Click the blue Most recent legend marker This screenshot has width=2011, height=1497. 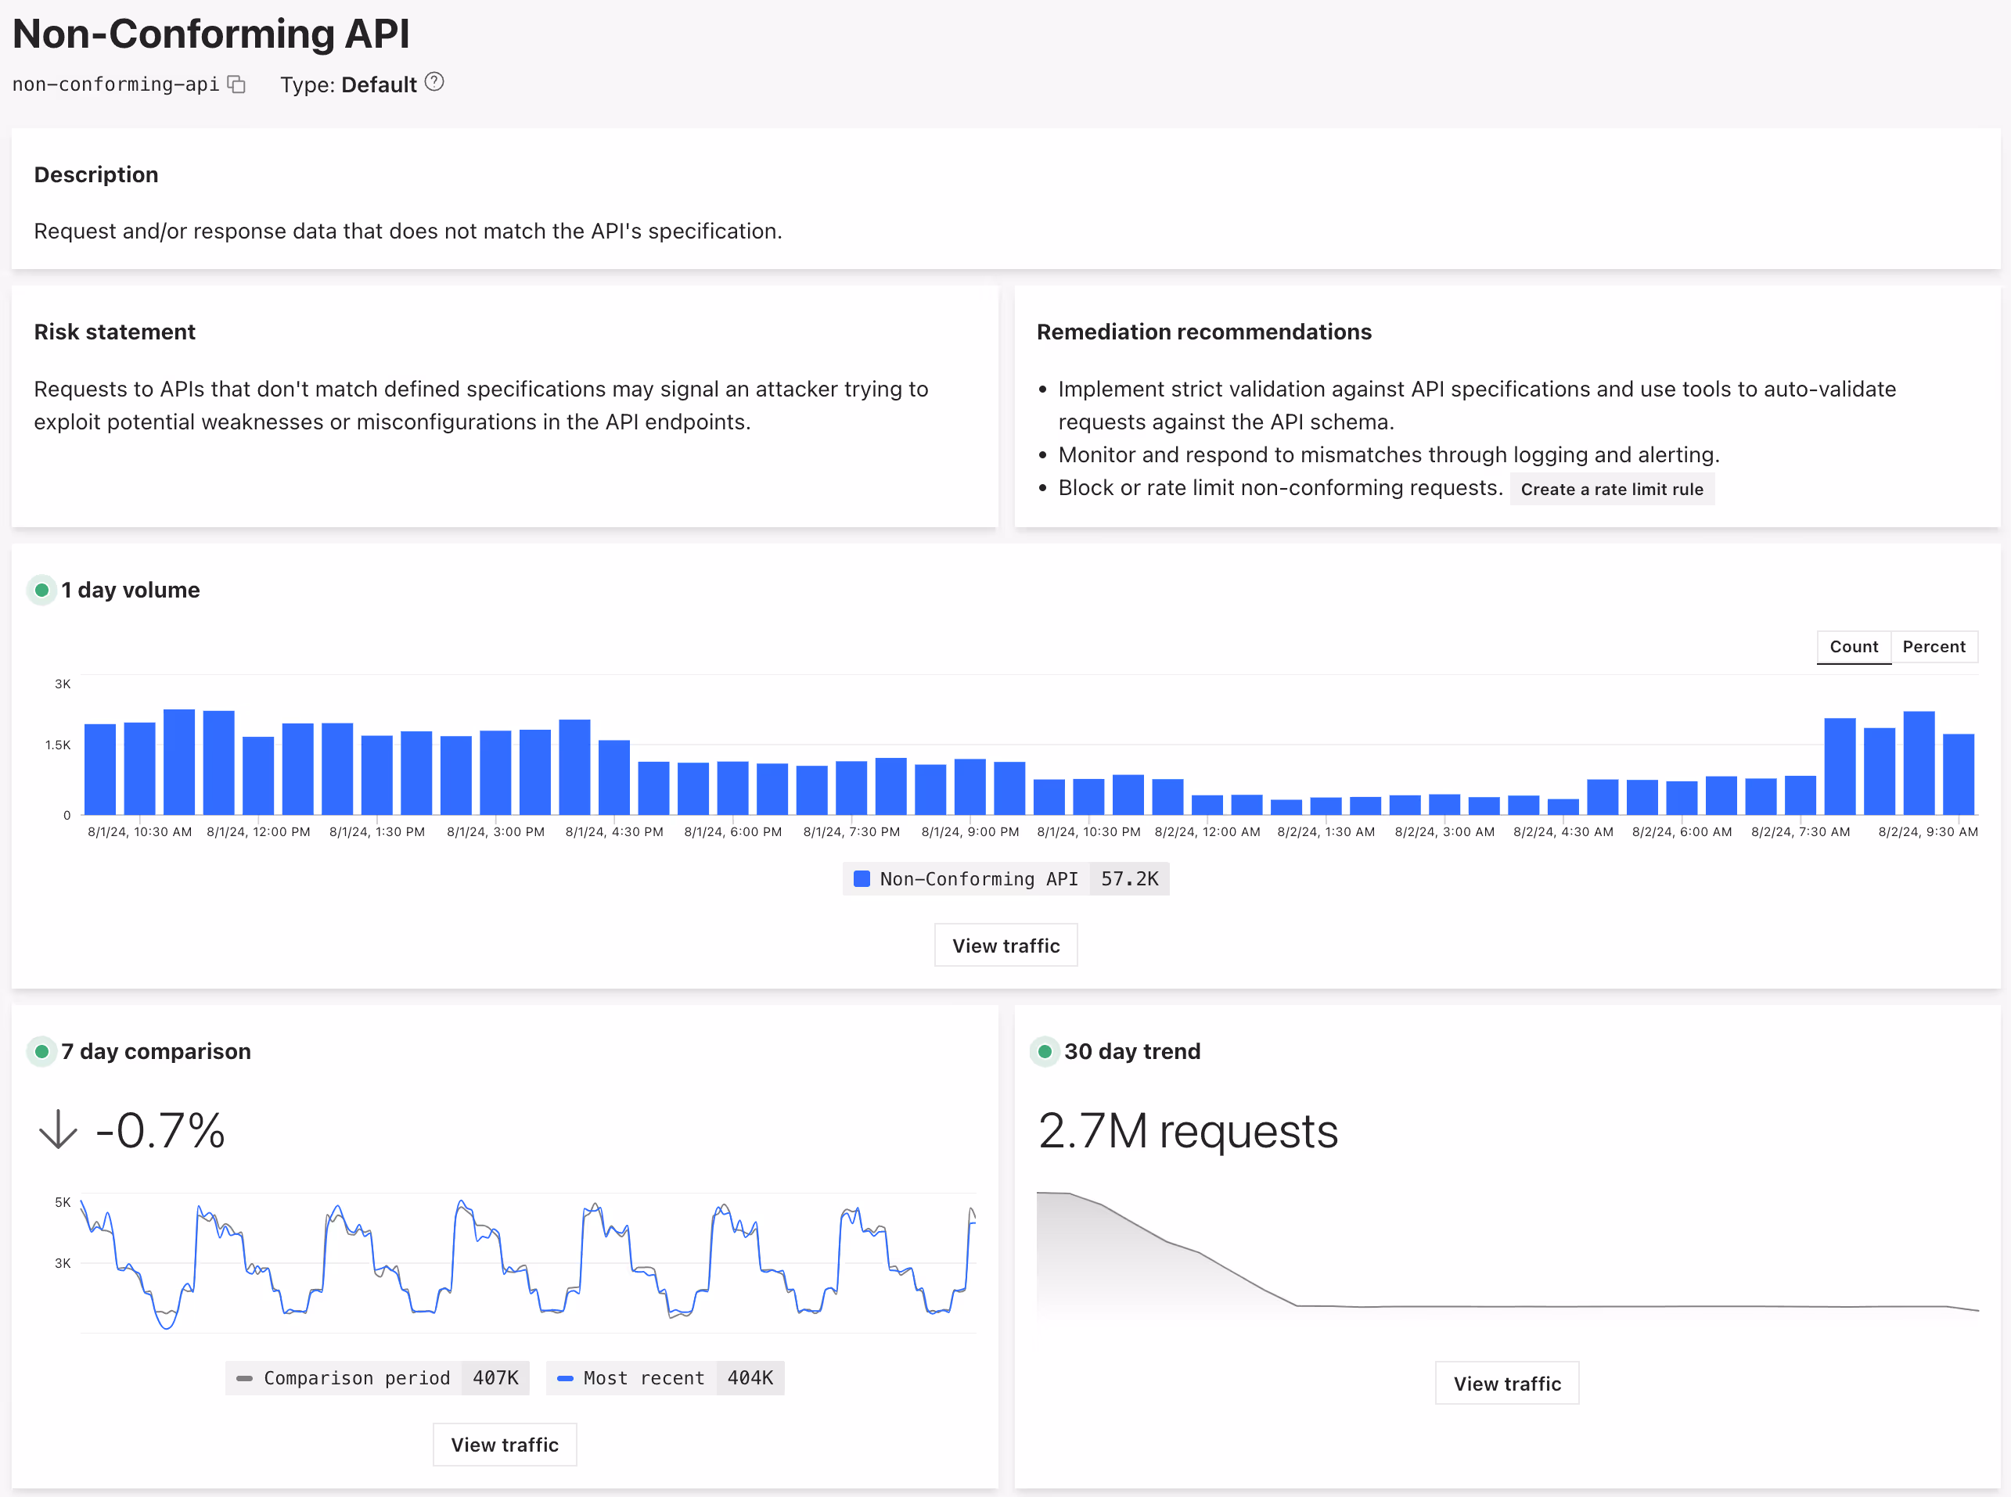(565, 1378)
